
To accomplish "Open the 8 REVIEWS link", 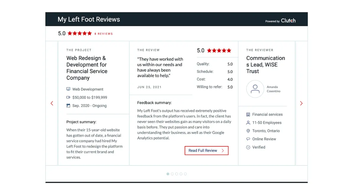I will click(x=104, y=34).
